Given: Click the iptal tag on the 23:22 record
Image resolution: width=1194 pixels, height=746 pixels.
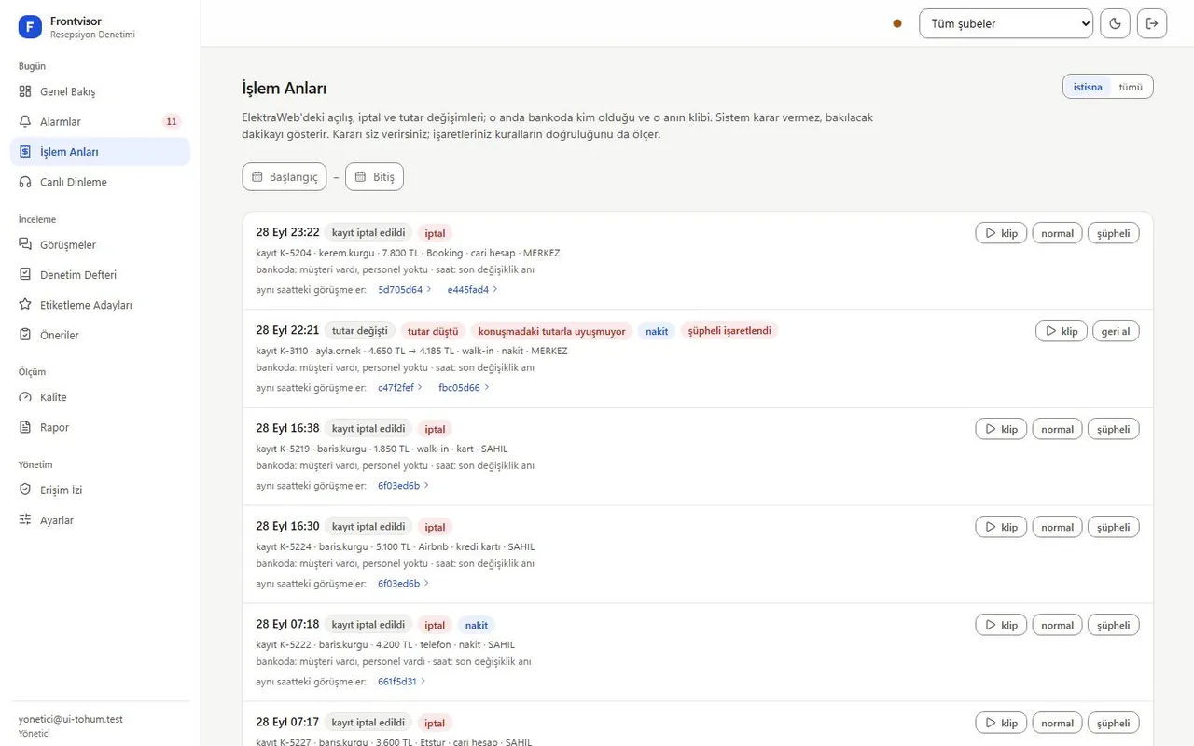Looking at the screenshot, I should pos(435,233).
